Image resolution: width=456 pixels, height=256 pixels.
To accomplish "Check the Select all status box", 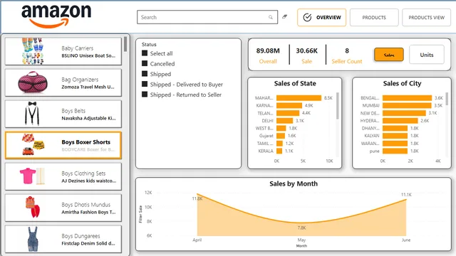I will click(x=145, y=53).
